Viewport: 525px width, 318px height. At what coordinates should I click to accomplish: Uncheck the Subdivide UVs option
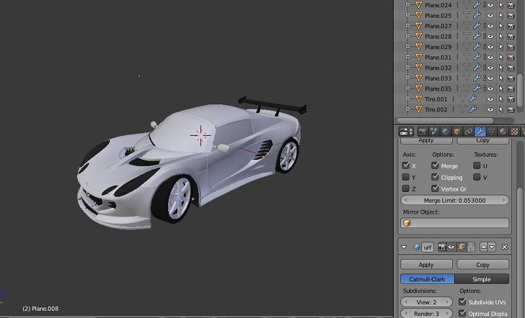pyautogui.click(x=463, y=302)
